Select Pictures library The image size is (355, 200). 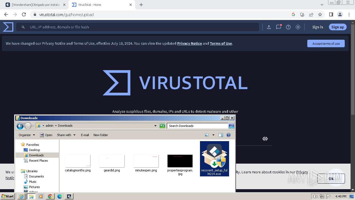coord(34,187)
